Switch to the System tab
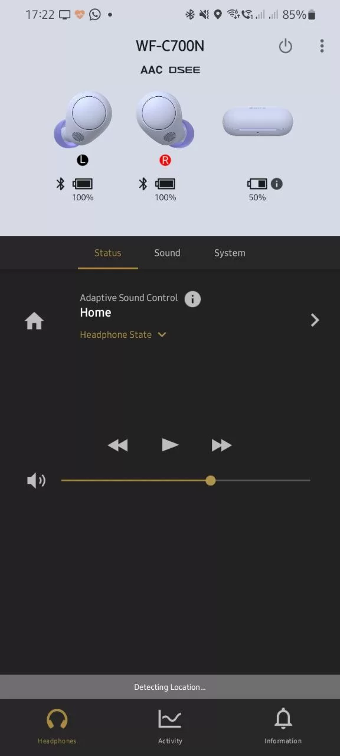The height and width of the screenshot is (756, 340). tap(230, 253)
